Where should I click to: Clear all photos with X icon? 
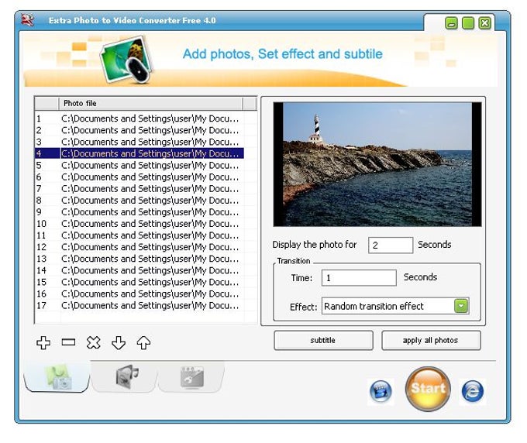click(x=94, y=342)
